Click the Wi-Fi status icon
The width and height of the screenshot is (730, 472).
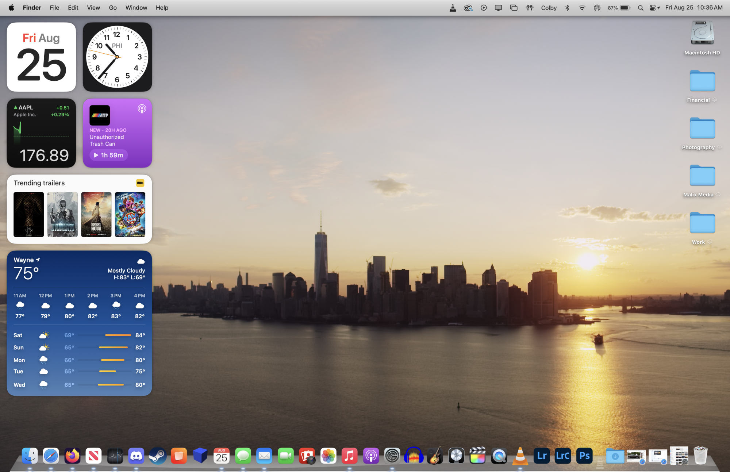coord(582,8)
